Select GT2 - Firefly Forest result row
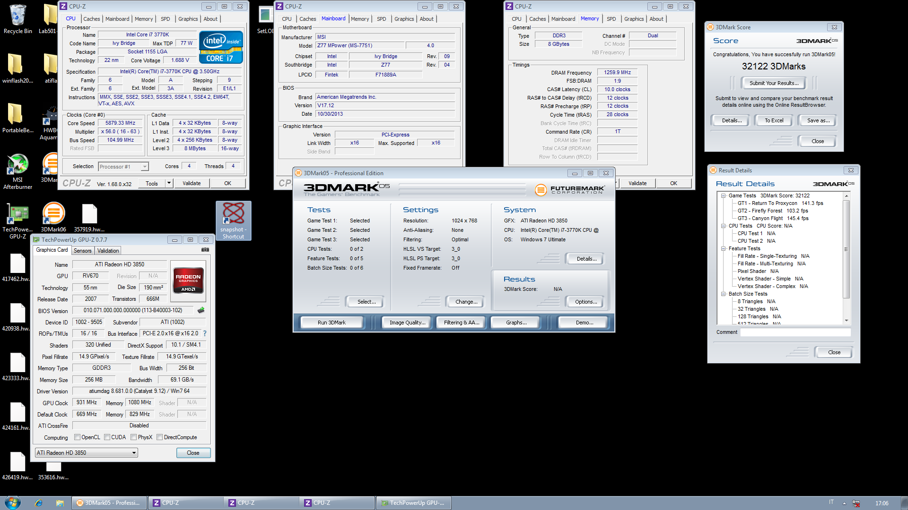Image resolution: width=908 pixels, height=510 pixels. 773,211
